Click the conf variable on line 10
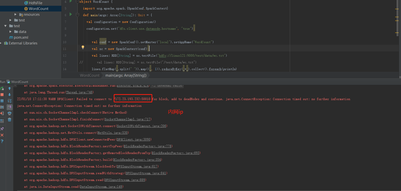401x191 pixels. [103, 42]
